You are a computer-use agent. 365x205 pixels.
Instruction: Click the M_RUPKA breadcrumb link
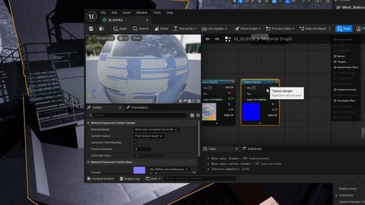(244, 39)
